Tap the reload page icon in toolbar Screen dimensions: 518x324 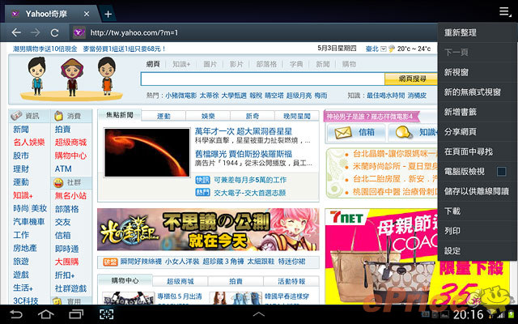click(55, 32)
